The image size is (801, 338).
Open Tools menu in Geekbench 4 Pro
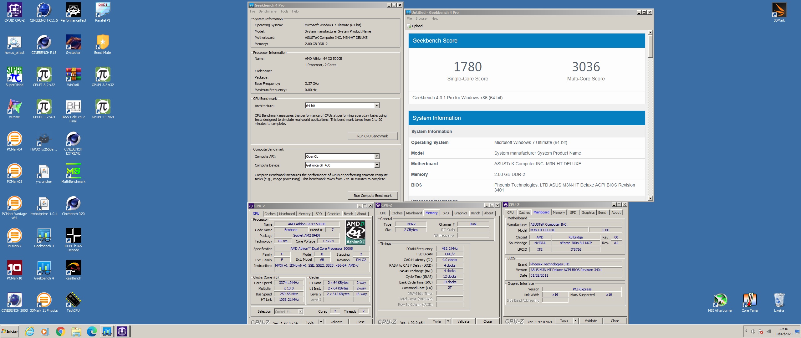(284, 11)
